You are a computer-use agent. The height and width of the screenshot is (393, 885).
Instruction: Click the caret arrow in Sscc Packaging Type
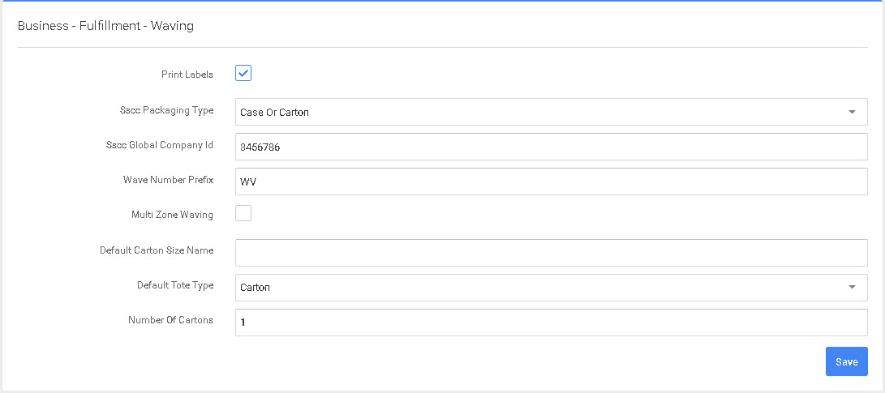tap(851, 112)
